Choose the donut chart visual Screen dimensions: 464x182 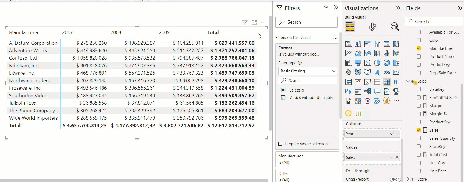click(387, 63)
